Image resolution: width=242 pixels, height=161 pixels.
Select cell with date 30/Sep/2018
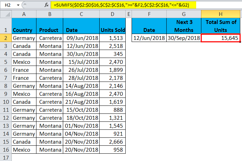[184, 38]
